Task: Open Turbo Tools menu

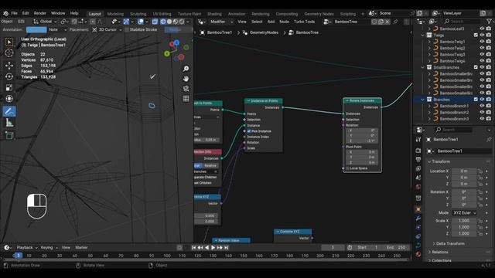Action: tap(304, 22)
